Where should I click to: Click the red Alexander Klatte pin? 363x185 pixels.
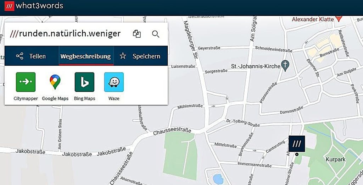339,18
